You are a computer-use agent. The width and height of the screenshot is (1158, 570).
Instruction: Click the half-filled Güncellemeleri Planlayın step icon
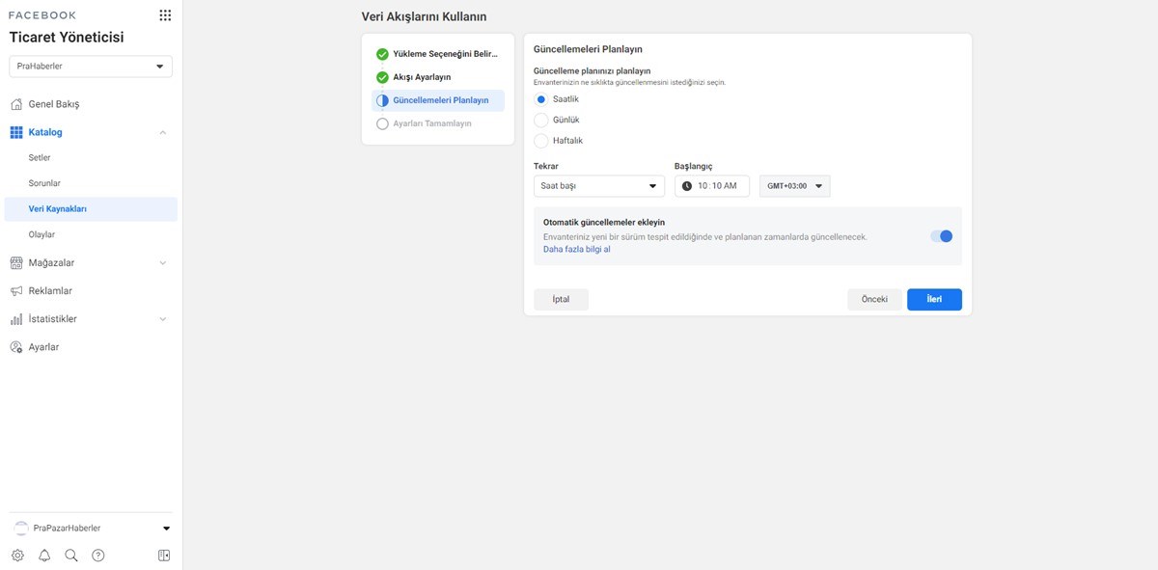pos(382,100)
